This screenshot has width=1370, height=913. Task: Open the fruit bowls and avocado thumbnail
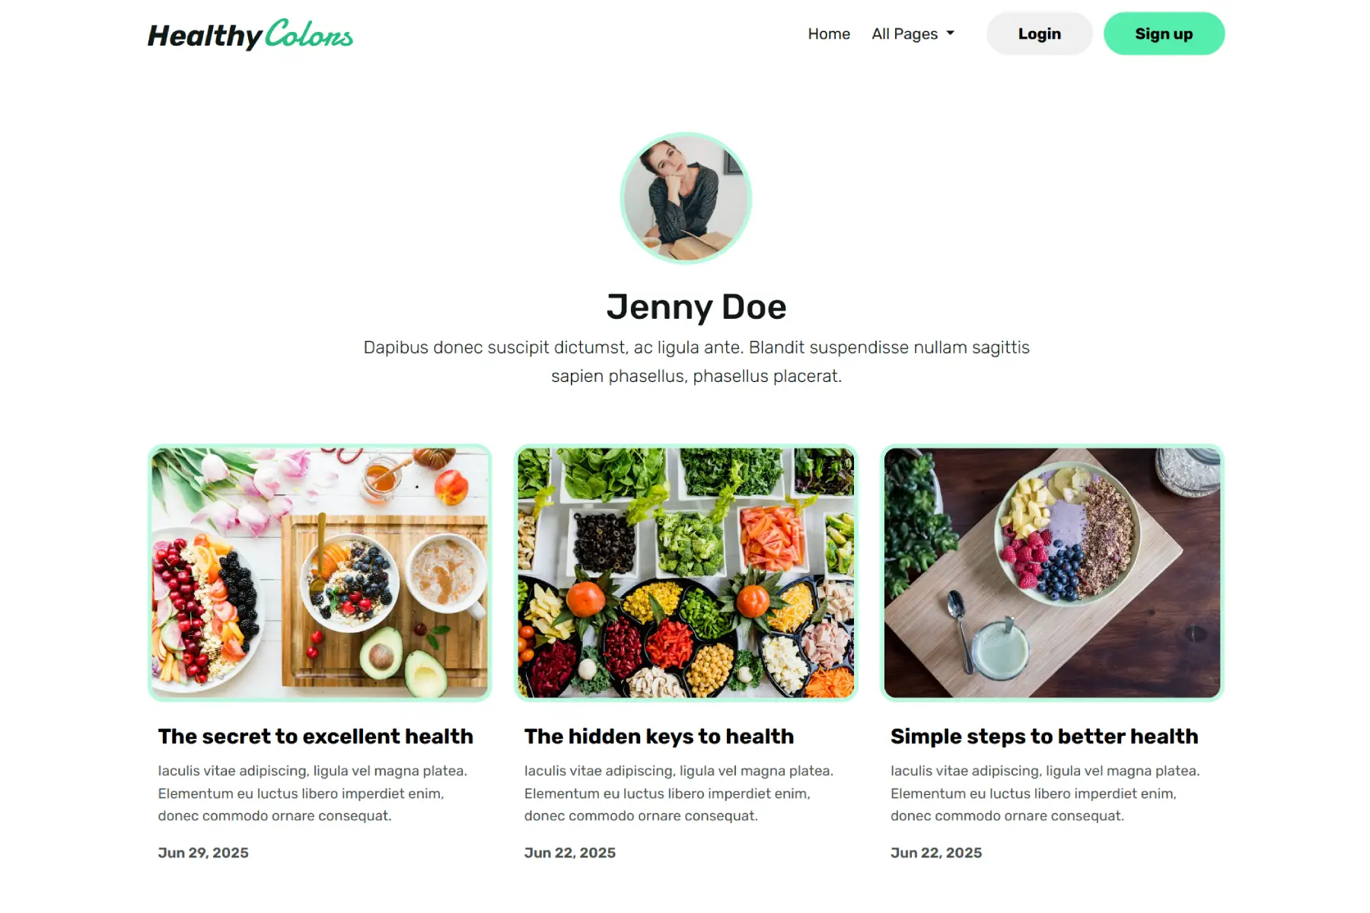[x=320, y=572]
